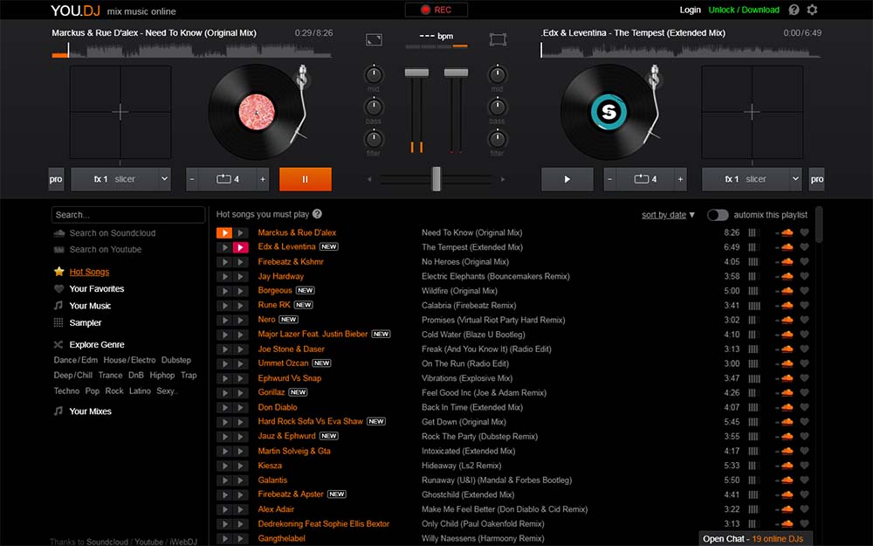Open Your Mixes in the sidebar

click(90, 411)
